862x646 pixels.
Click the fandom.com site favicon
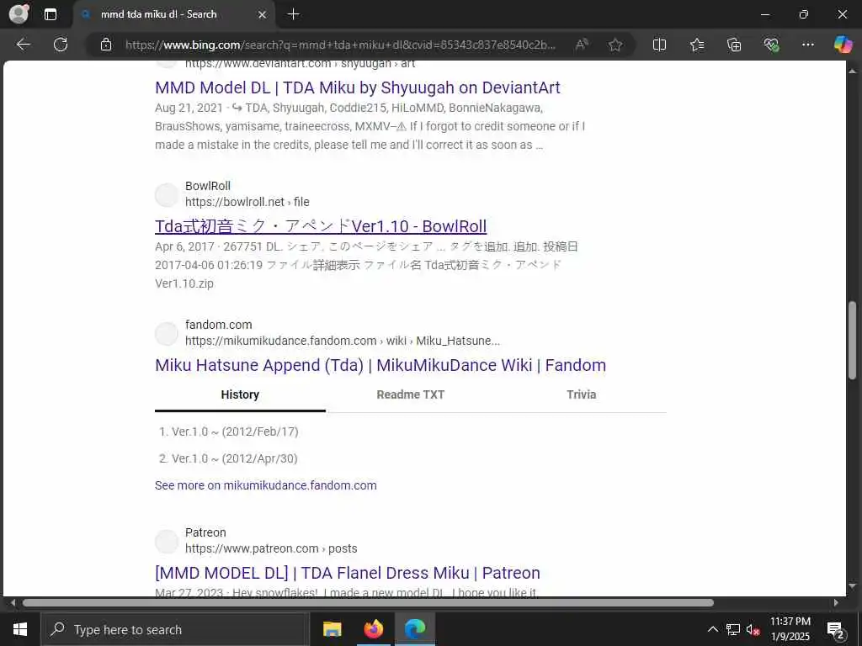(167, 333)
